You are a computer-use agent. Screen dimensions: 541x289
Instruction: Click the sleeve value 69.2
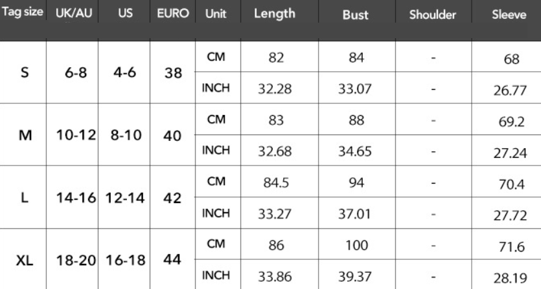(512, 122)
